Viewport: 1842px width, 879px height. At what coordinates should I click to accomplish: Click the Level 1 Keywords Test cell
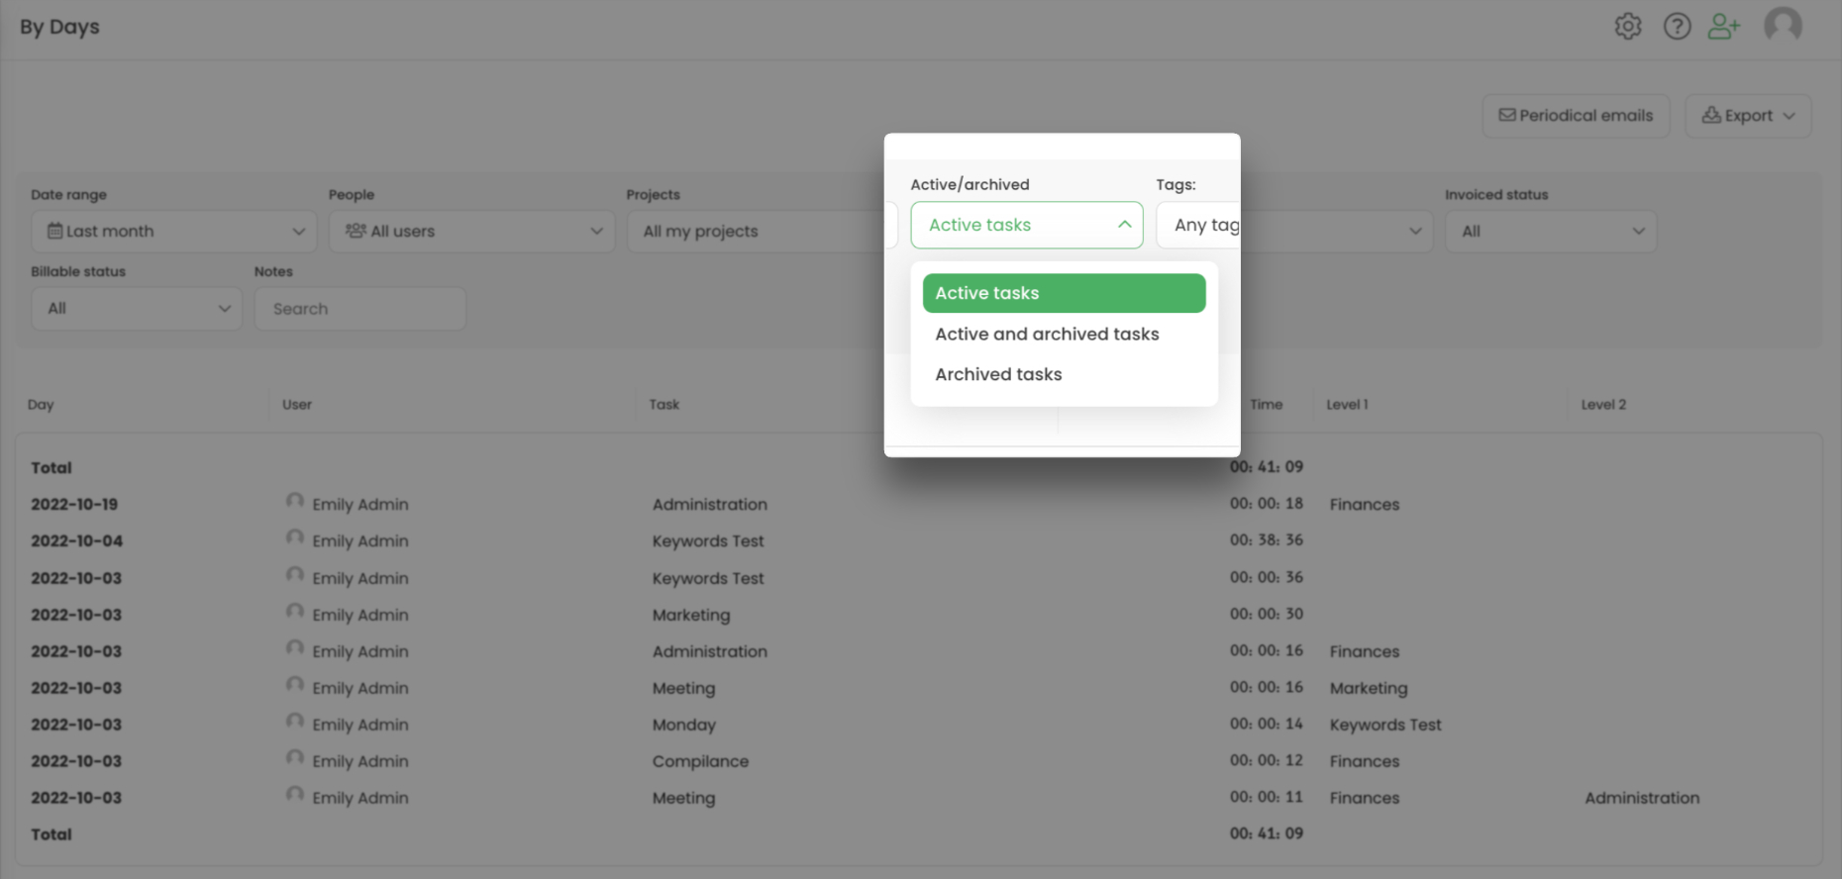[1385, 725]
